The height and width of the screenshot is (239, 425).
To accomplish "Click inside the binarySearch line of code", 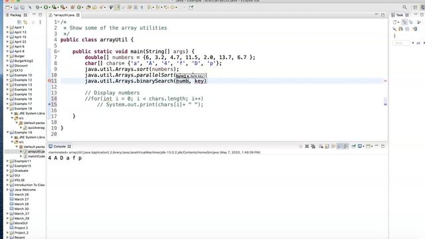I will pyautogui.click(x=145, y=81).
